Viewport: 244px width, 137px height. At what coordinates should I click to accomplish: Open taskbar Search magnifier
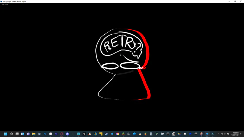point(11,134)
